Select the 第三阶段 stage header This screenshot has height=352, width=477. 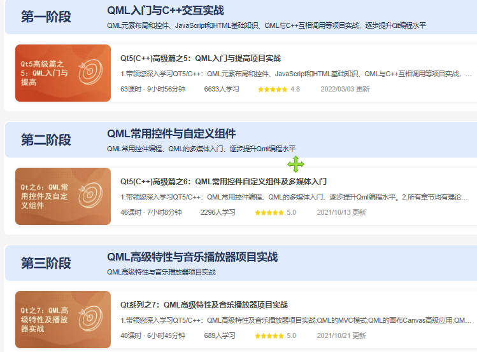[46, 263]
